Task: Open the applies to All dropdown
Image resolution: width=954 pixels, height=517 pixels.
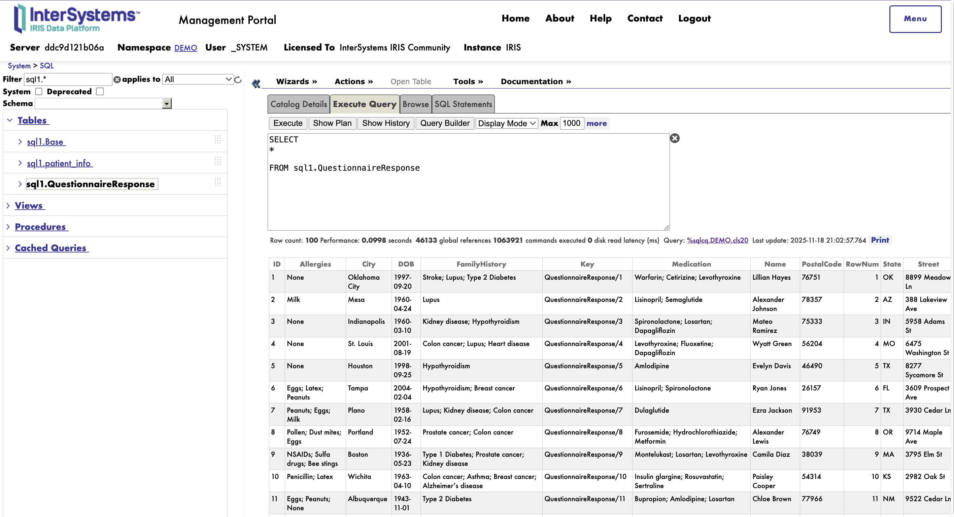Action: [x=198, y=79]
